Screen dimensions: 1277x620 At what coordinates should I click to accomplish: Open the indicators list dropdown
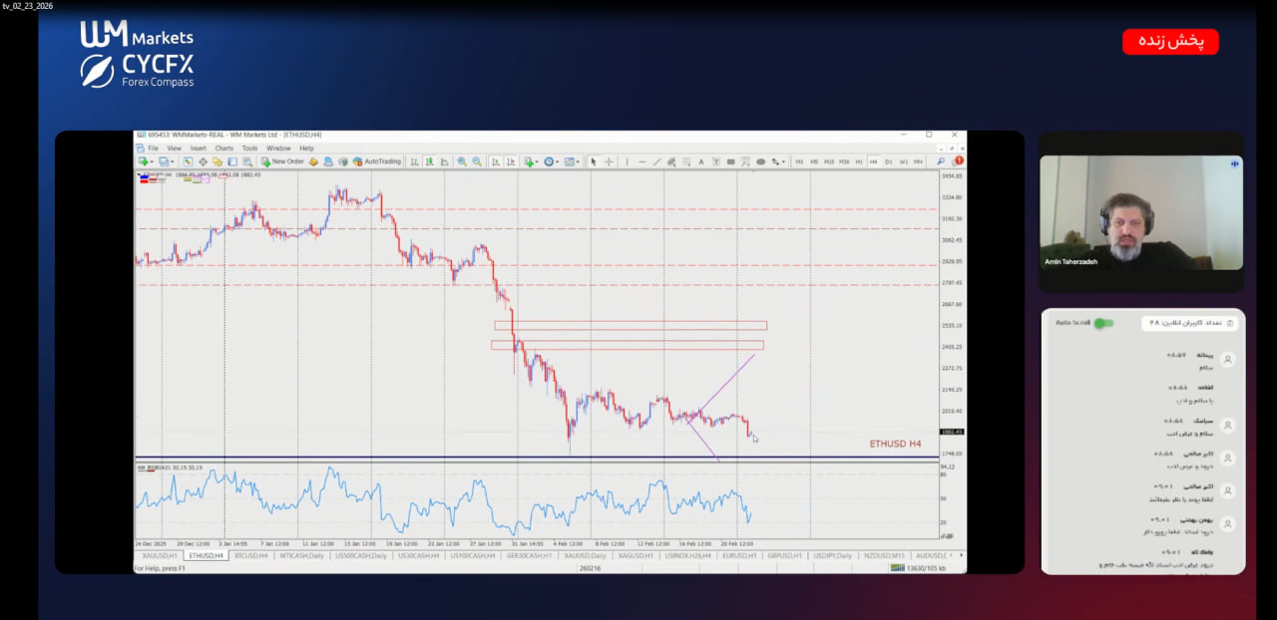532,161
